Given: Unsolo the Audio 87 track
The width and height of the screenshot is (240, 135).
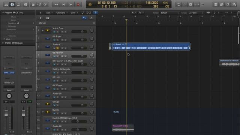Looking at the screenshot, I should [x=58, y=48].
